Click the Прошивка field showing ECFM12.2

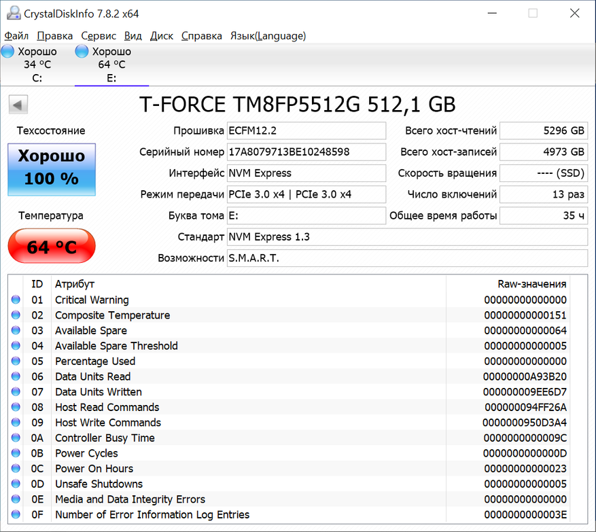click(x=306, y=130)
